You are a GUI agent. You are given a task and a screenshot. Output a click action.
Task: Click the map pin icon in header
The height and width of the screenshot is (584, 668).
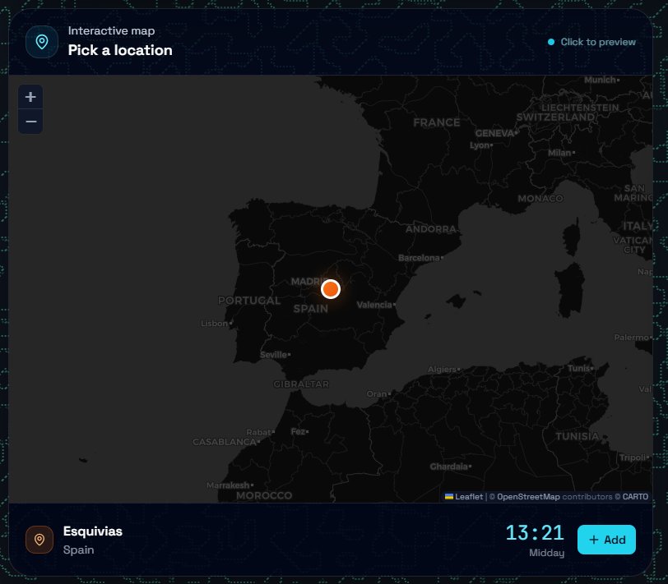(x=42, y=42)
